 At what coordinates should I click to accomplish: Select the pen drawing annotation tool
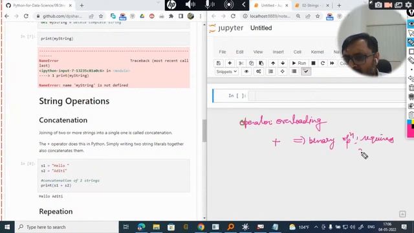point(411,42)
